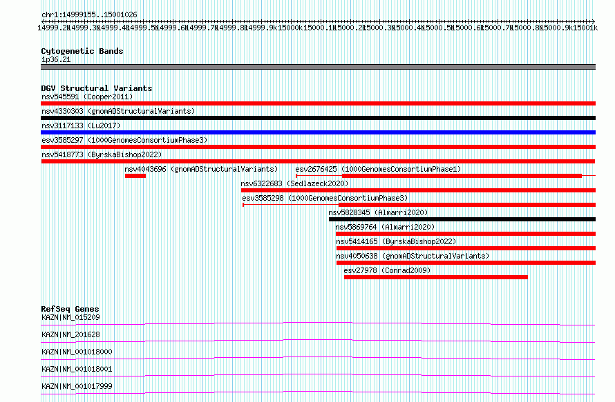Viewport: 615px width, 402px height.
Task: Click the 15000k ruler tick label
Action: pos(290,28)
